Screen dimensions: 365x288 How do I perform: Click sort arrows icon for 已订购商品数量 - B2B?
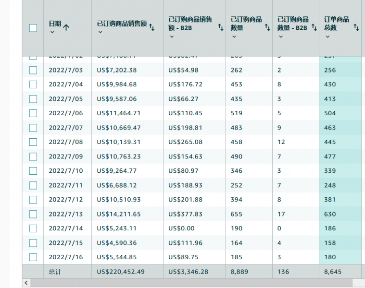coord(314,27)
